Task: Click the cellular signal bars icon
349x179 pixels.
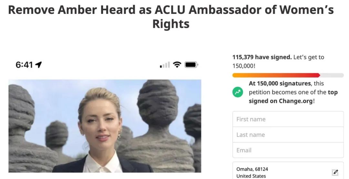Action: pyautogui.click(x=165, y=65)
